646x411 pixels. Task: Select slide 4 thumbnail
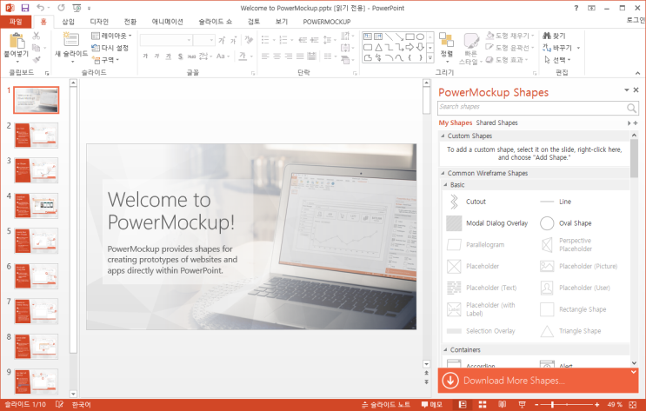click(x=37, y=205)
